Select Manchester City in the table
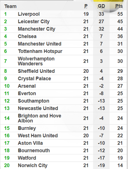The image size is (128, 169). coord(37,29)
